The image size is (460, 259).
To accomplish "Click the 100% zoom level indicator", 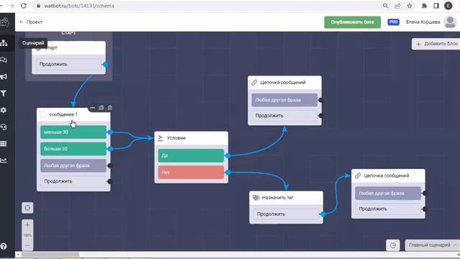I will 27,235.
